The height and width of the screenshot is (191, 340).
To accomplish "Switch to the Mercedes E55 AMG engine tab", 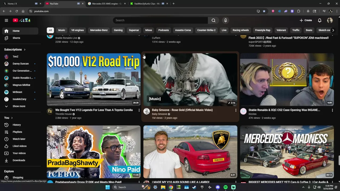I will (107, 3).
